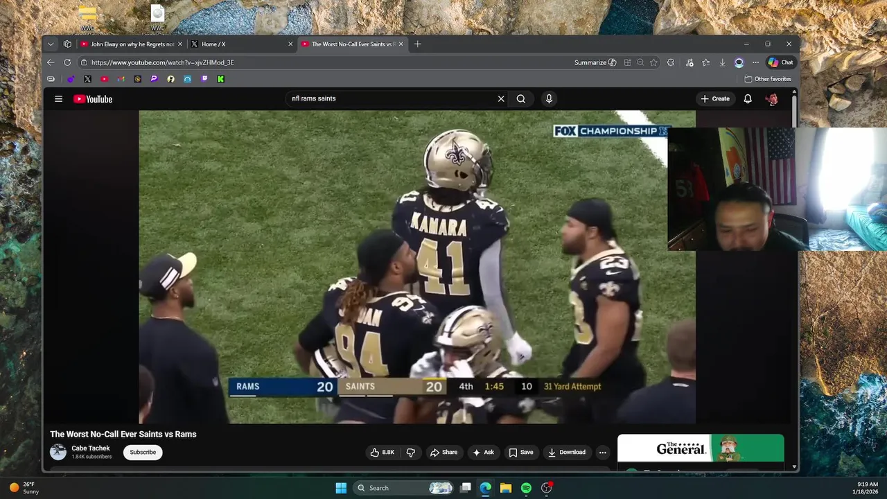This screenshot has height=499, width=887.
Task: Subscribe to Cabe Tachek
Action: click(143, 453)
